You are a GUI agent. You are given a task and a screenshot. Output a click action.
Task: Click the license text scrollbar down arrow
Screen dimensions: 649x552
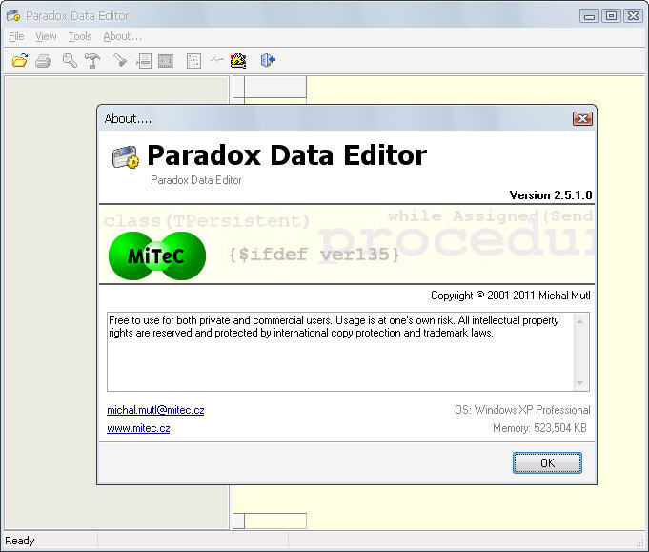[580, 383]
